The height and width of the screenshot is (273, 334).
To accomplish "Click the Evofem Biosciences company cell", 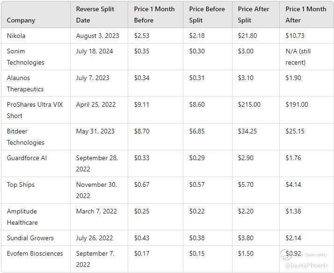I will pos(35,253).
